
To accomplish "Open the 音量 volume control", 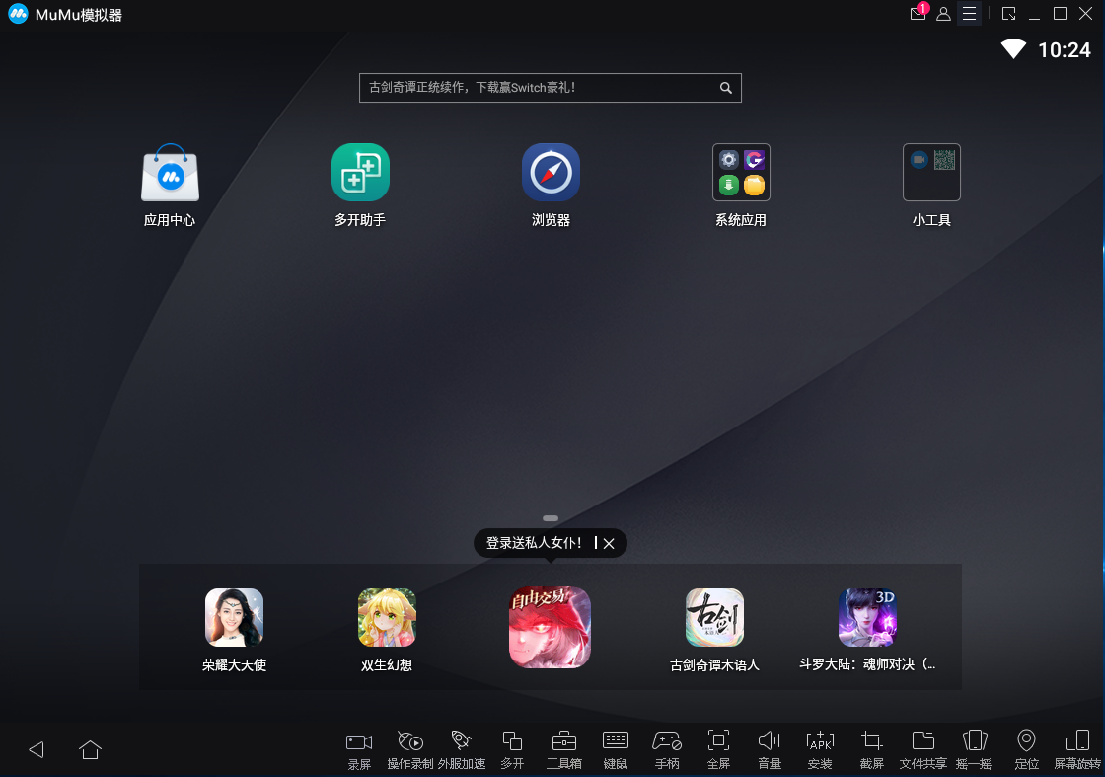I will (x=769, y=749).
